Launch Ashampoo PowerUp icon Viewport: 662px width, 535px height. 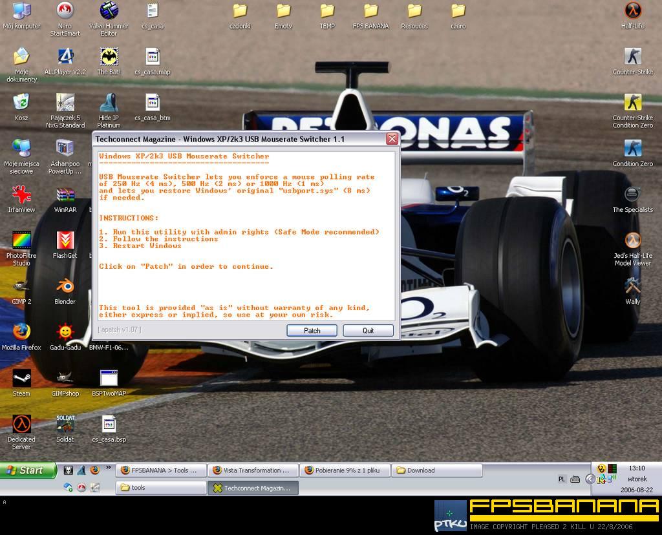(65, 156)
